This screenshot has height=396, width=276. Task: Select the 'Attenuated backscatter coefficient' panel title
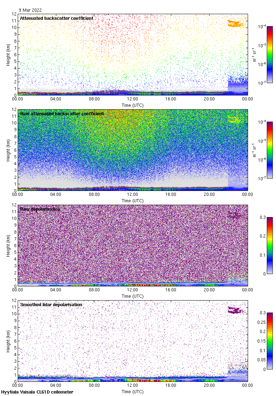coord(57,18)
